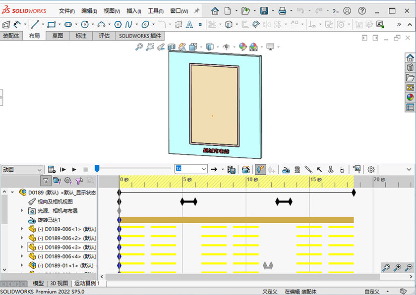Open the Animation Wizard
The height and width of the screenshot is (295, 416).
coord(246,169)
